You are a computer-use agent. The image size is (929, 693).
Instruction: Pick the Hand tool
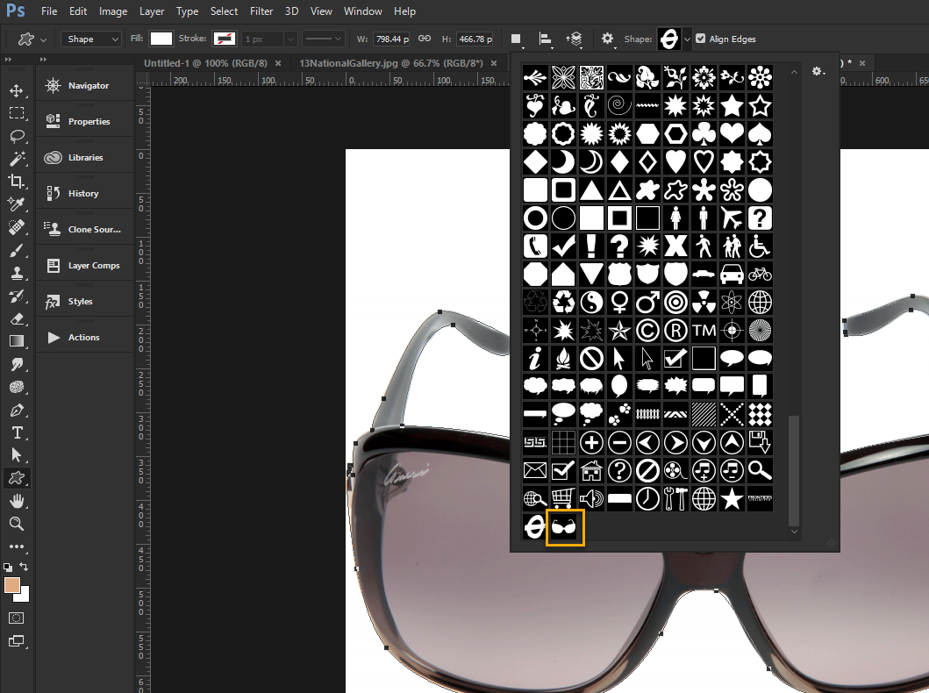(17, 501)
